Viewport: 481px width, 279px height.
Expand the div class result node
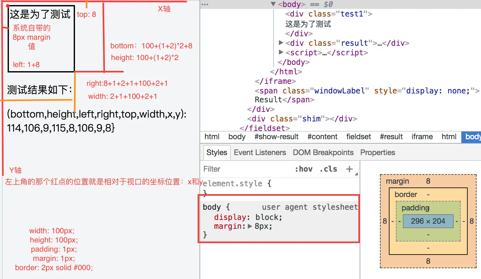coord(281,43)
